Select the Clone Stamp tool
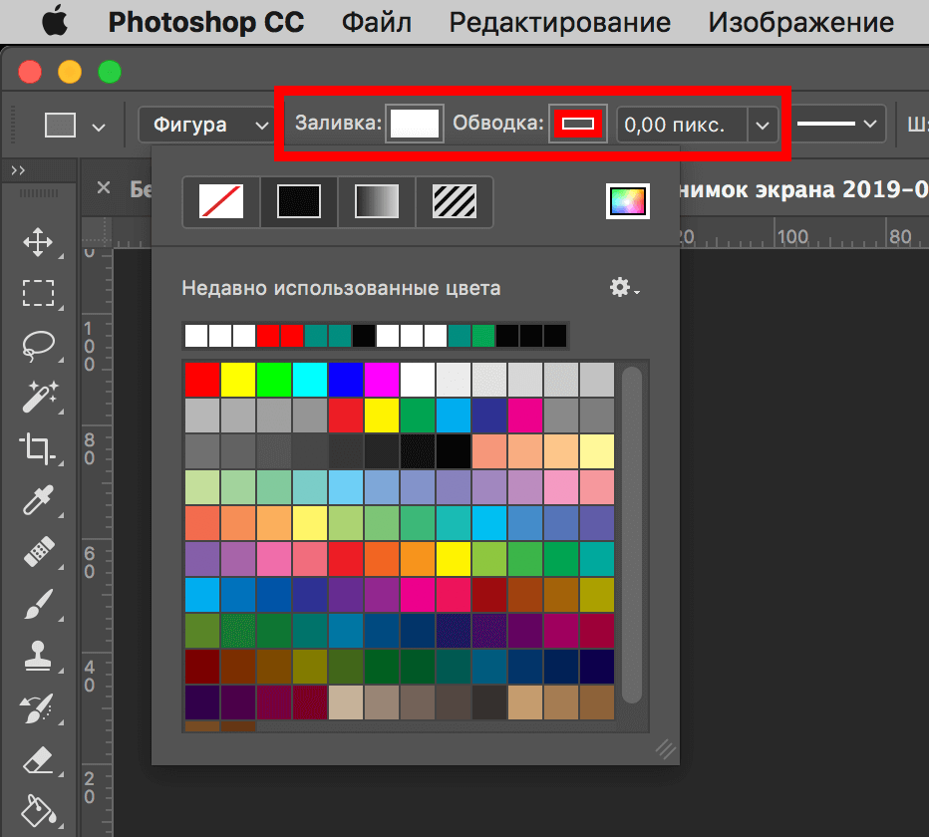The image size is (929, 837). 38,657
